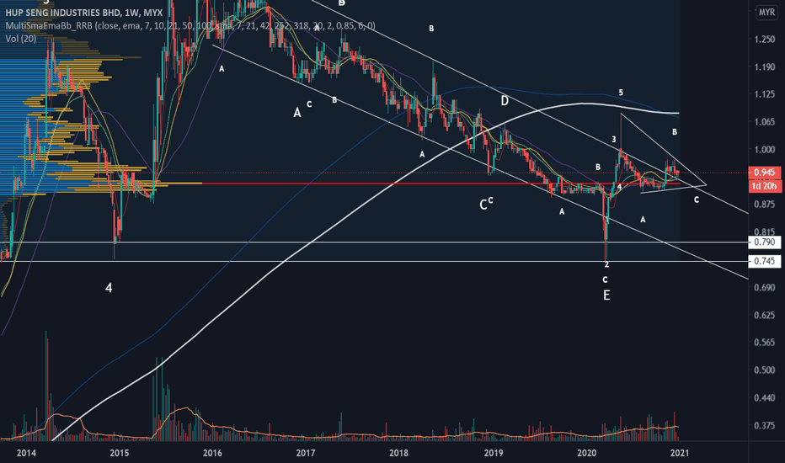The width and height of the screenshot is (785, 463).
Task: Select the wave label 5 annotation
Action: click(x=621, y=93)
